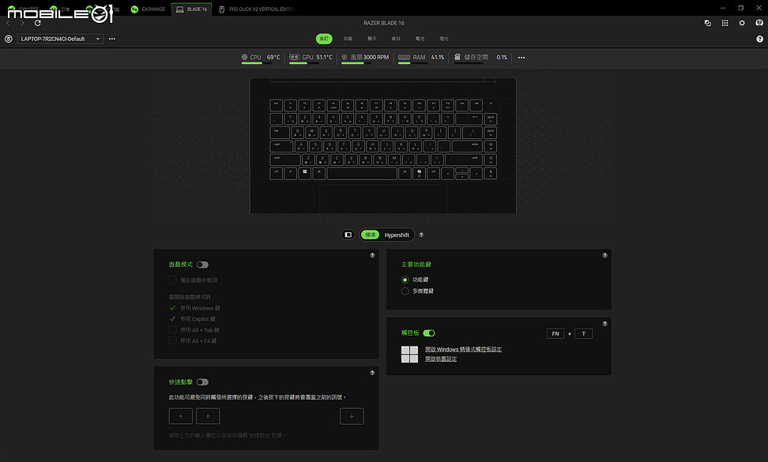Toggle the 快速點擊 snap tap switch
Image resolution: width=768 pixels, height=462 pixels.
(202, 382)
